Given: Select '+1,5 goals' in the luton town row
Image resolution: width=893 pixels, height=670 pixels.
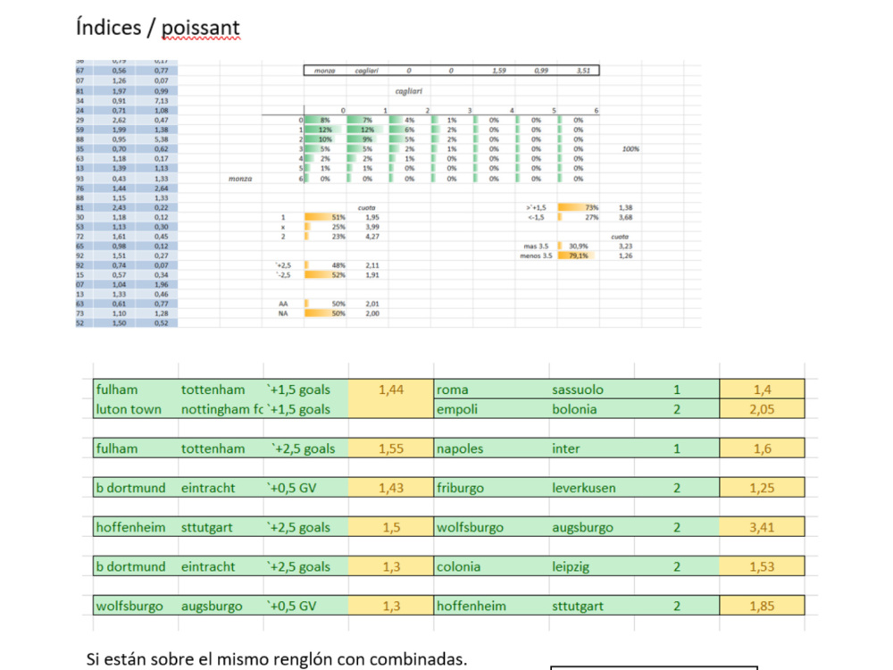Looking at the screenshot, I should pyautogui.click(x=298, y=409).
